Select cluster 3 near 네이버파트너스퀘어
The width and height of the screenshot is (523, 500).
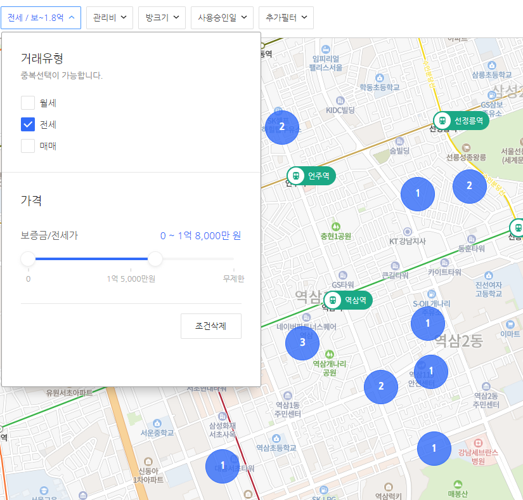[x=302, y=343]
